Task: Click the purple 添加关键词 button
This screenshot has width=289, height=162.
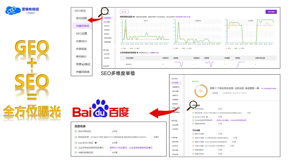Action: (x=271, y=12)
